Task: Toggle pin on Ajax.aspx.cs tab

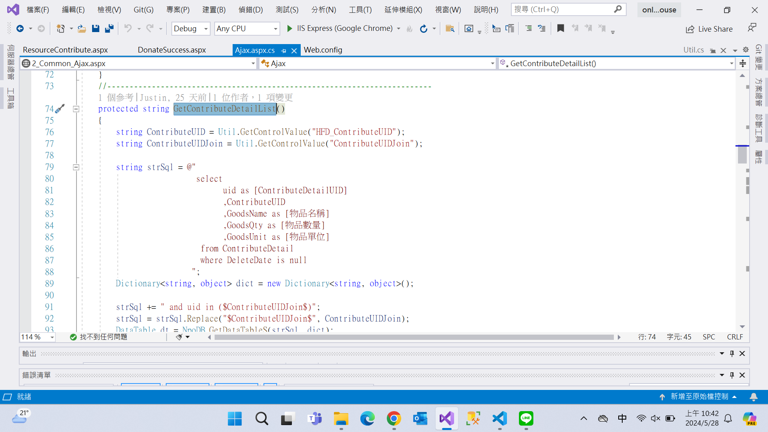Action: tap(284, 50)
